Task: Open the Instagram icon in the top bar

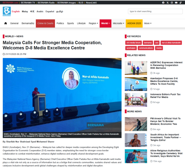Action: pos(172,3)
